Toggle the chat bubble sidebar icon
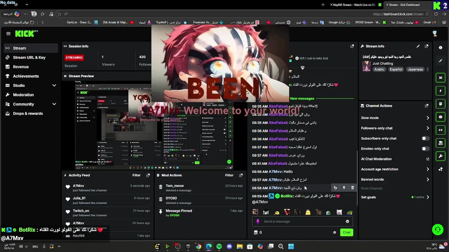Image resolution: width=449 pixels, height=252 pixels. coord(441,117)
